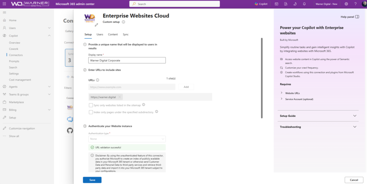Switch to the Sync tab
The height and width of the screenshot is (184, 367).
tap(126, 34)
